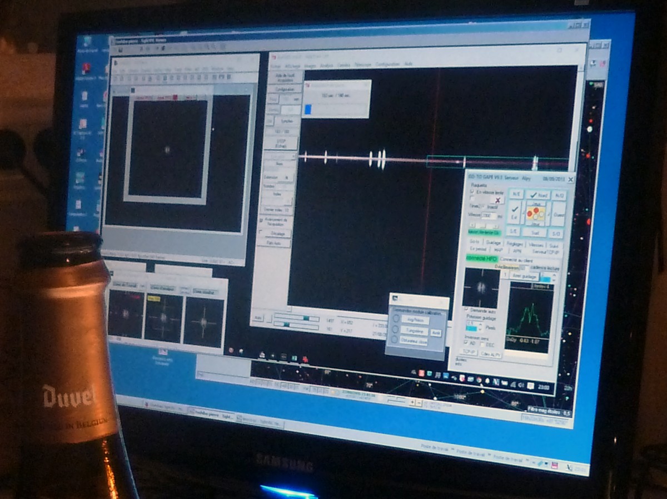The width and height of the screenshot is (667, 499).
Task: Toggle the AD inversion checkbox
Action: tap(466, 342)
